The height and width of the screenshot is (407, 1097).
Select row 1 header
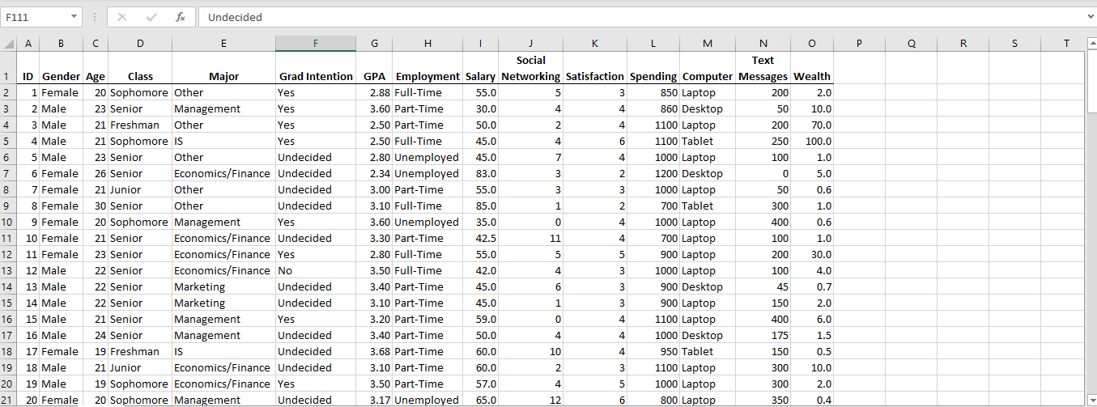[x=8, y=68]
